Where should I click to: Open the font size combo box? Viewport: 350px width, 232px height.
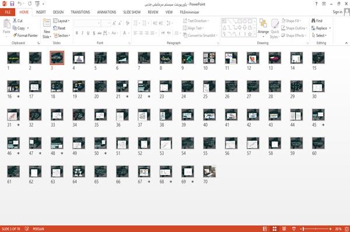pos(106,23)
